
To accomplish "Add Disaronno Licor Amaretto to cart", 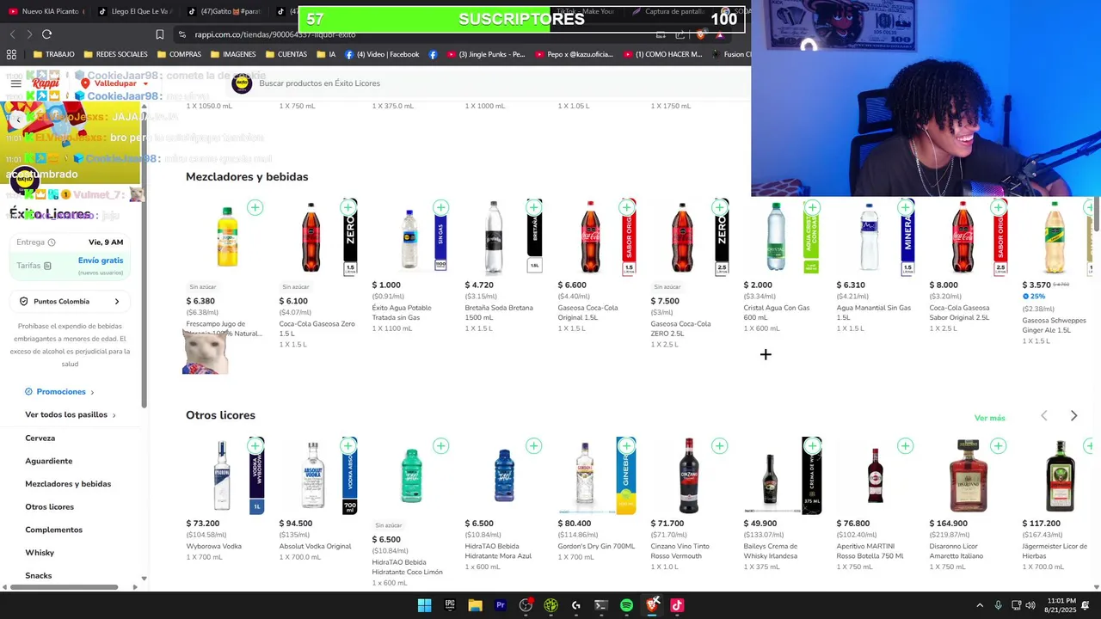I will [x=998, y=445].
